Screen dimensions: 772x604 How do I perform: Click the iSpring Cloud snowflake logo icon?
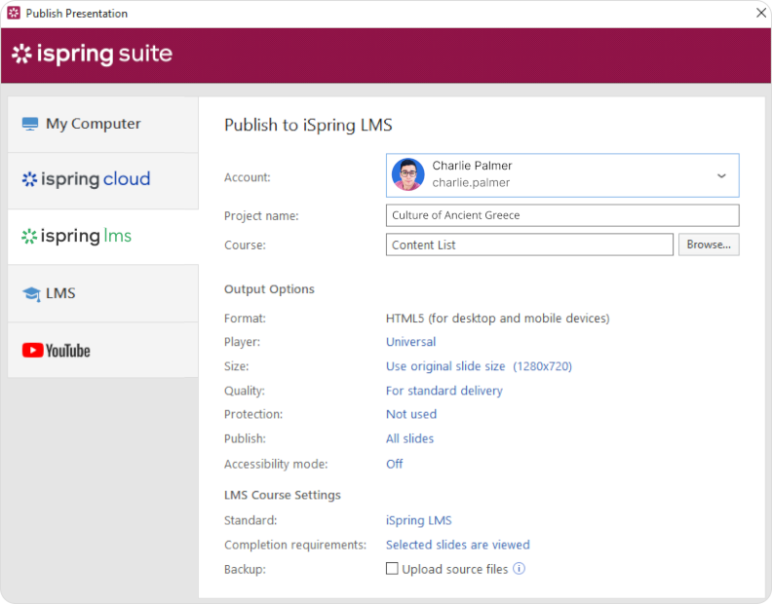tap(29, 179)
